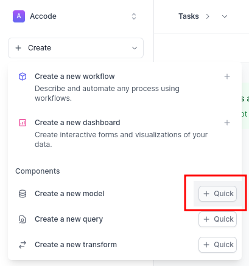This screenshot has height=266, width=249.
Task: Click the database model icon
Action: [x=23, y=194]
